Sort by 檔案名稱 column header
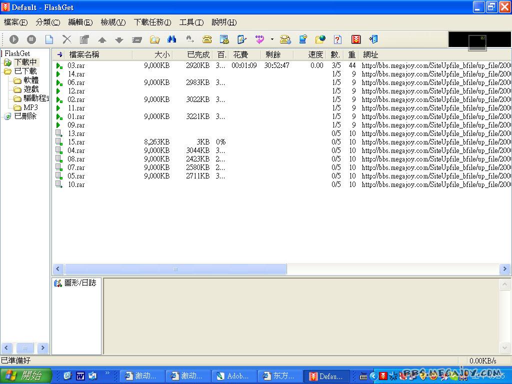Viewport: 512px width, 384px height. pos(98,54)
